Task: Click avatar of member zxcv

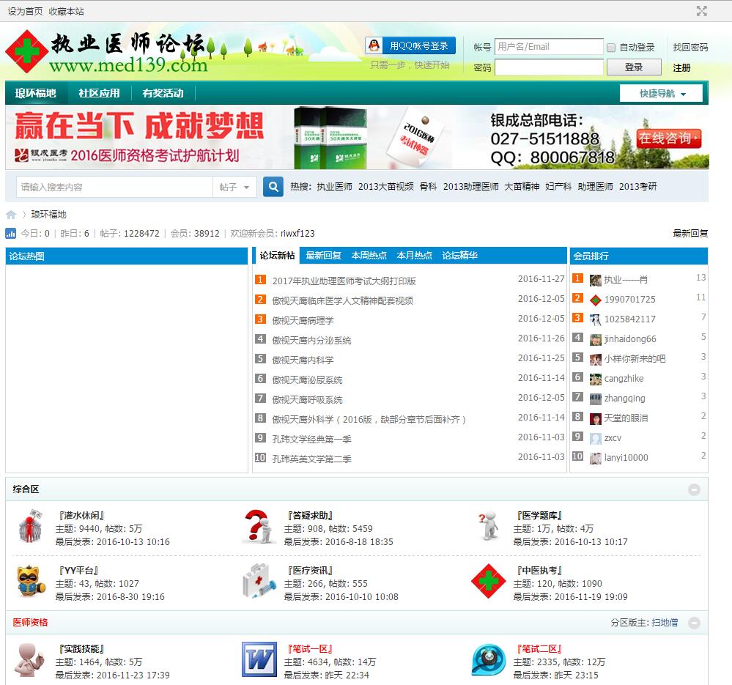Action: pyautogui.click(x=595, y=439)
